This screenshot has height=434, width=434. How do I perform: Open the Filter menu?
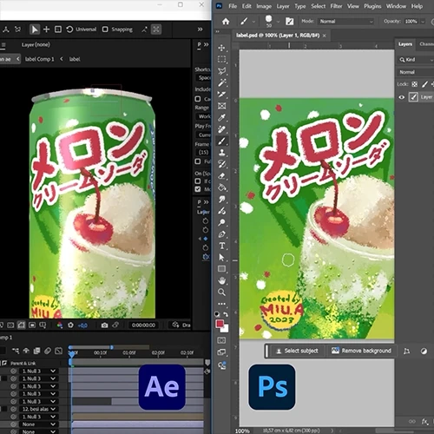[336, 6]
